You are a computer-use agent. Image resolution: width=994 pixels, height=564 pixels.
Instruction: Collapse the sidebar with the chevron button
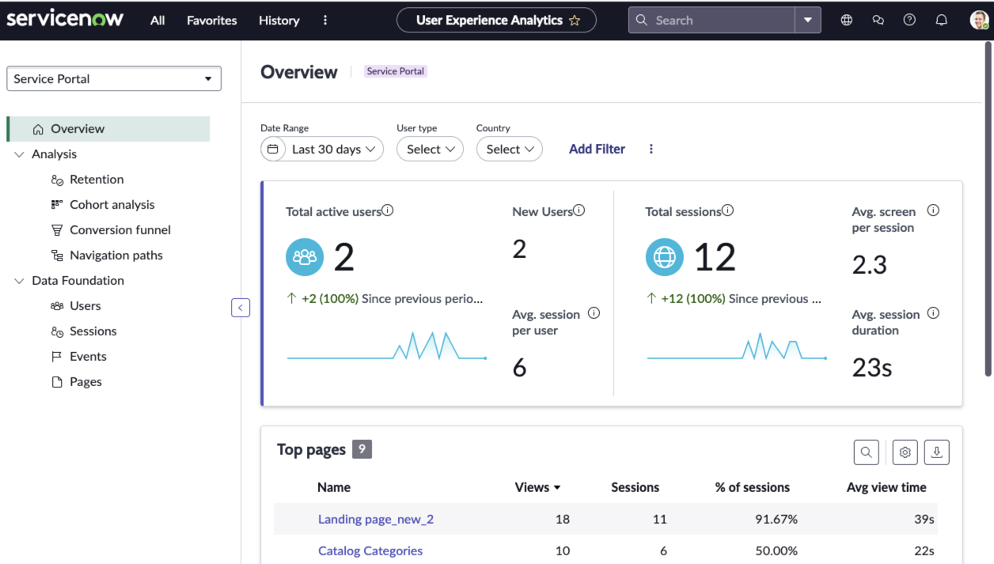[x=241, y=308]
